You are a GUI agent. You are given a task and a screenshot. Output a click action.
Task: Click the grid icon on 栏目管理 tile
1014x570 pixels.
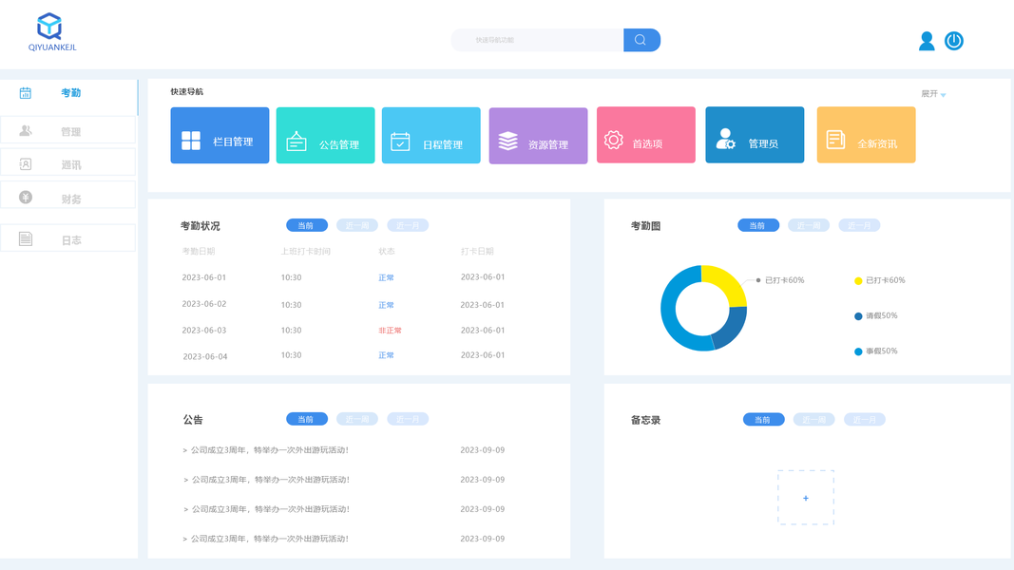pos(191,141)
